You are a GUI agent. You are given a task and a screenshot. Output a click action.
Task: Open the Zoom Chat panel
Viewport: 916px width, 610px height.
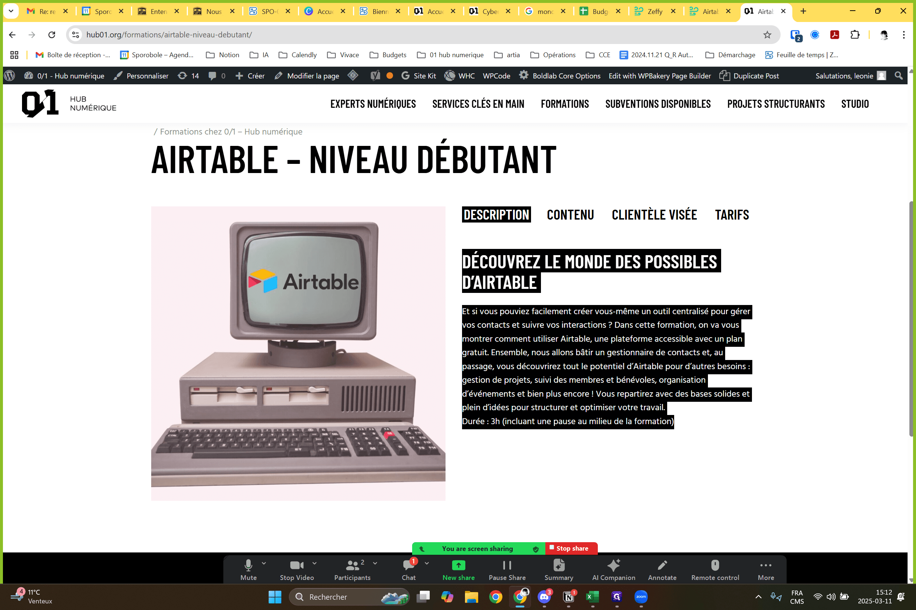click(408, 570)
